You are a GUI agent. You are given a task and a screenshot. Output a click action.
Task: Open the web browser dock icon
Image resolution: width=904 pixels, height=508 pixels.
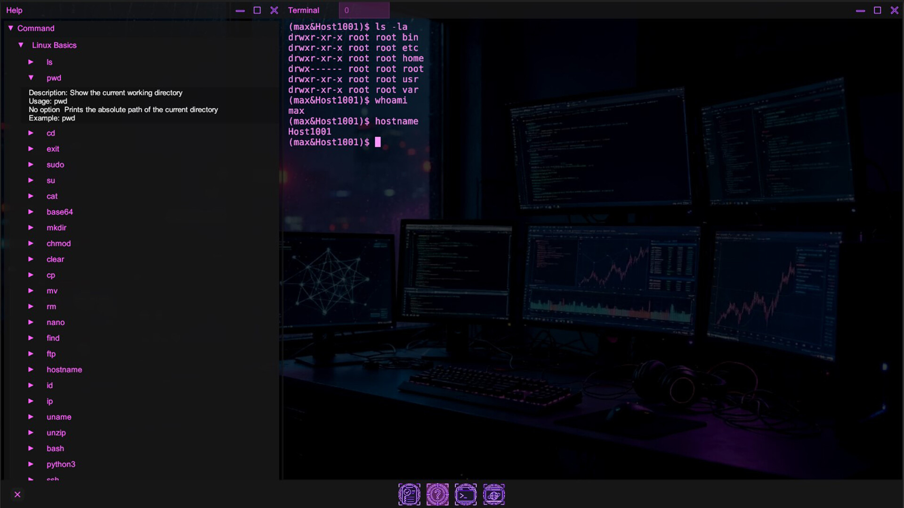click(494, 494)
